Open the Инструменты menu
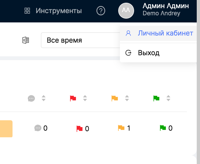The image size is (200, 164). coord(59,11)
